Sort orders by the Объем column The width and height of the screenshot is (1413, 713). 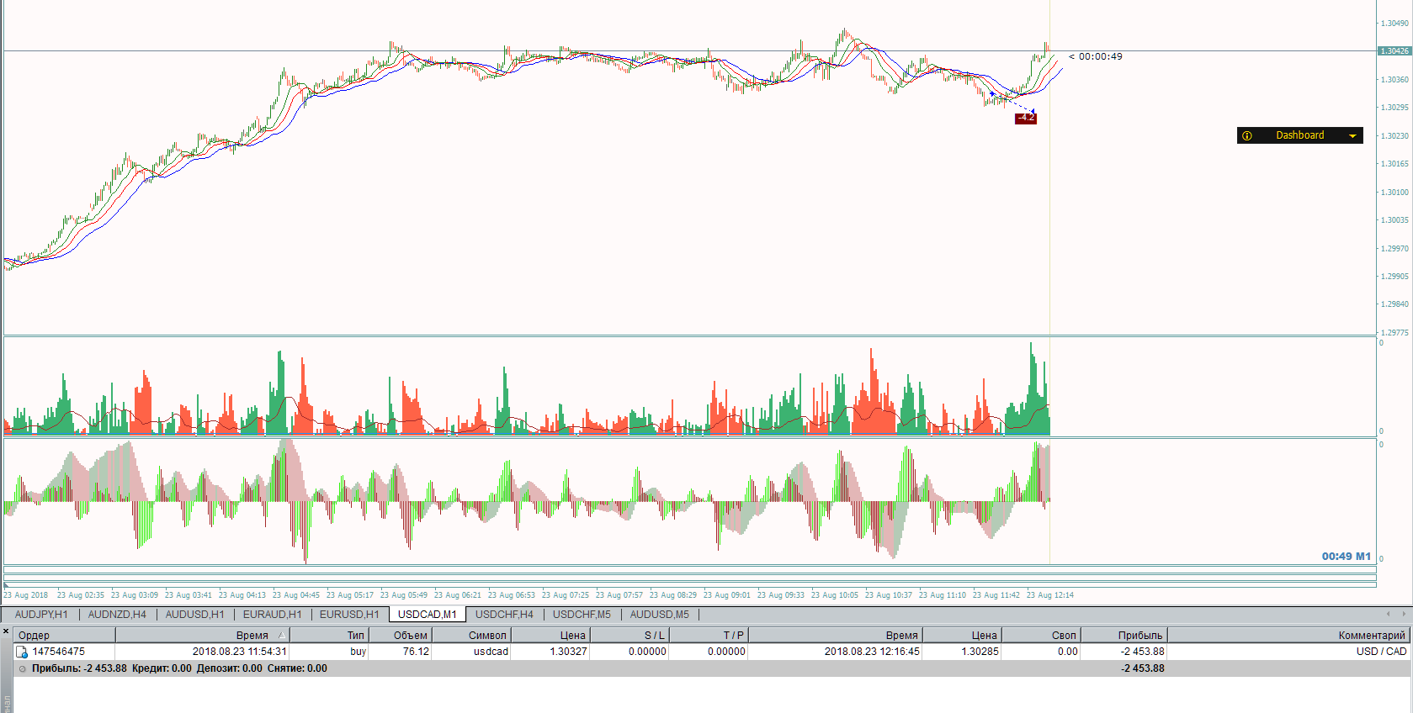point(400,635)
